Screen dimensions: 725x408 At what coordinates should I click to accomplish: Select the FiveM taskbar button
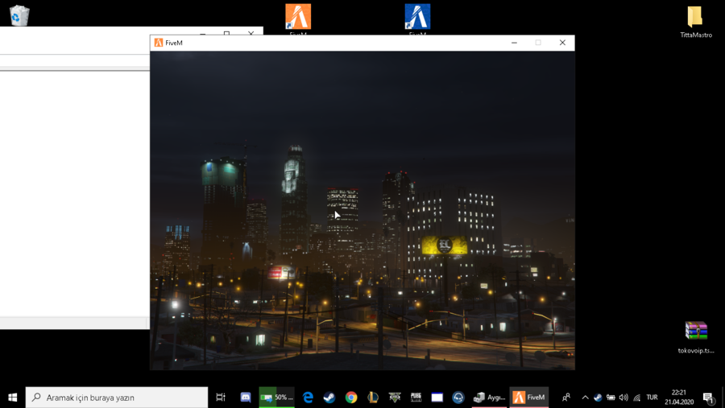point(529,398)
